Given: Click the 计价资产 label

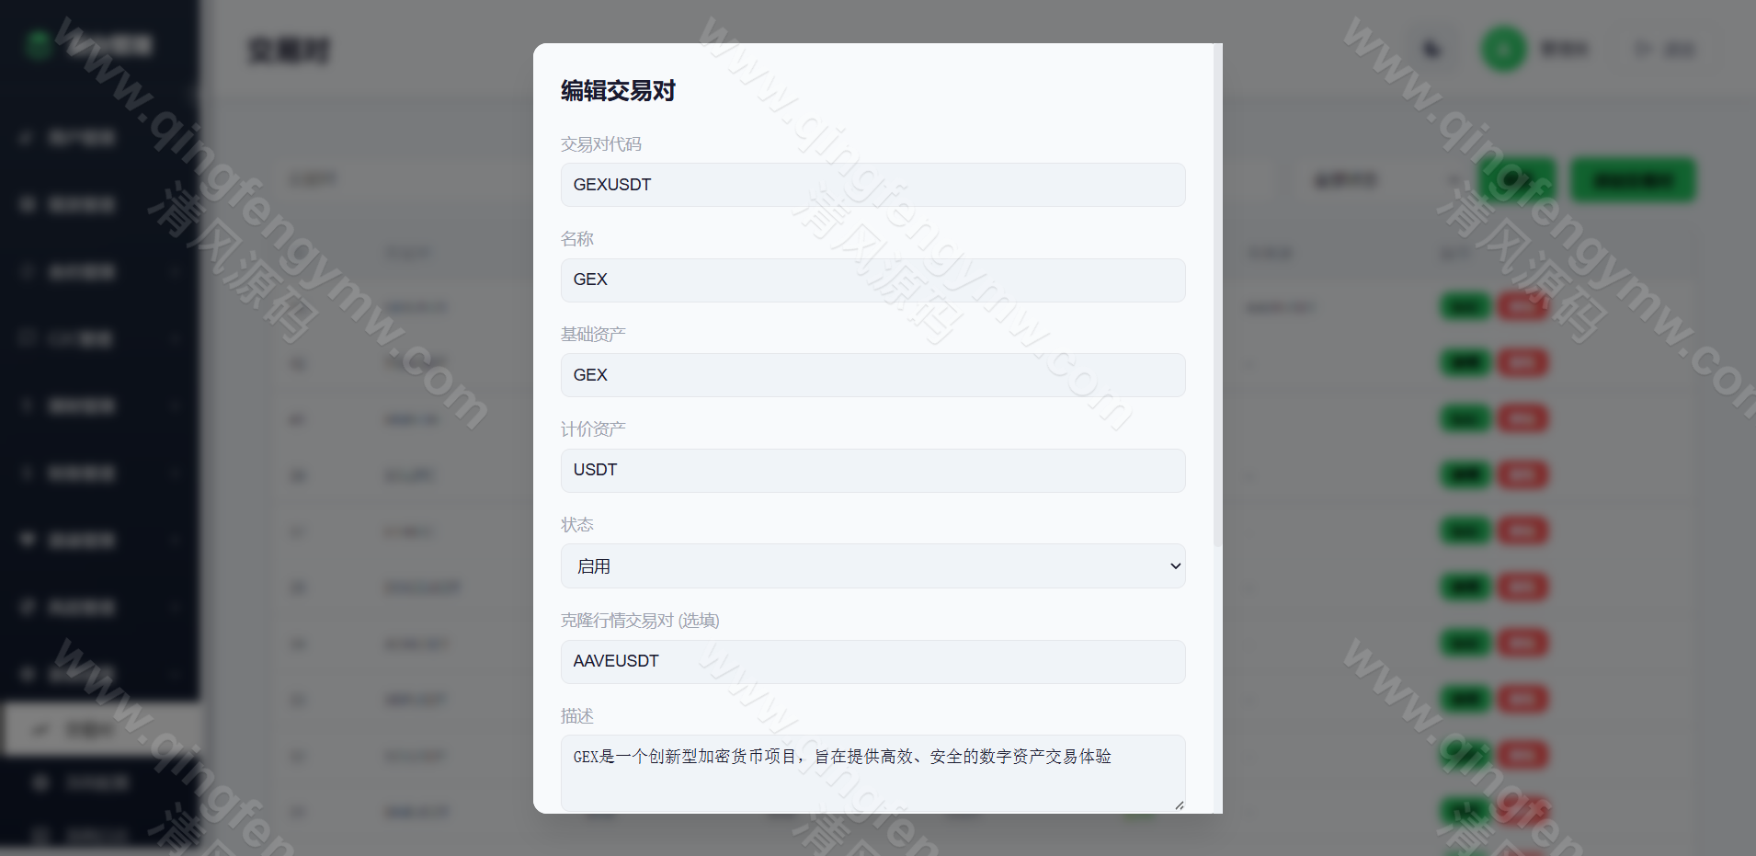Looking at the screenshot, I should (593, 429).
